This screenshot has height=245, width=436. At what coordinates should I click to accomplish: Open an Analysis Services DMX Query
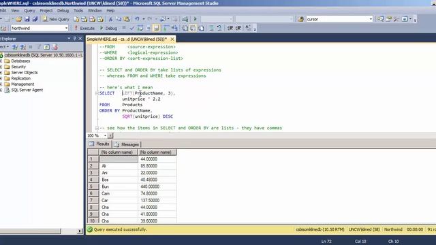[x=93, y=19]
